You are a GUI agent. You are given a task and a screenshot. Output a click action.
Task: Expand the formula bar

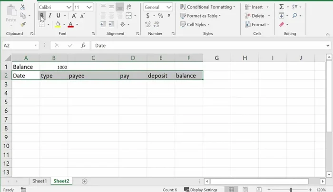click(x=328, y=46)
